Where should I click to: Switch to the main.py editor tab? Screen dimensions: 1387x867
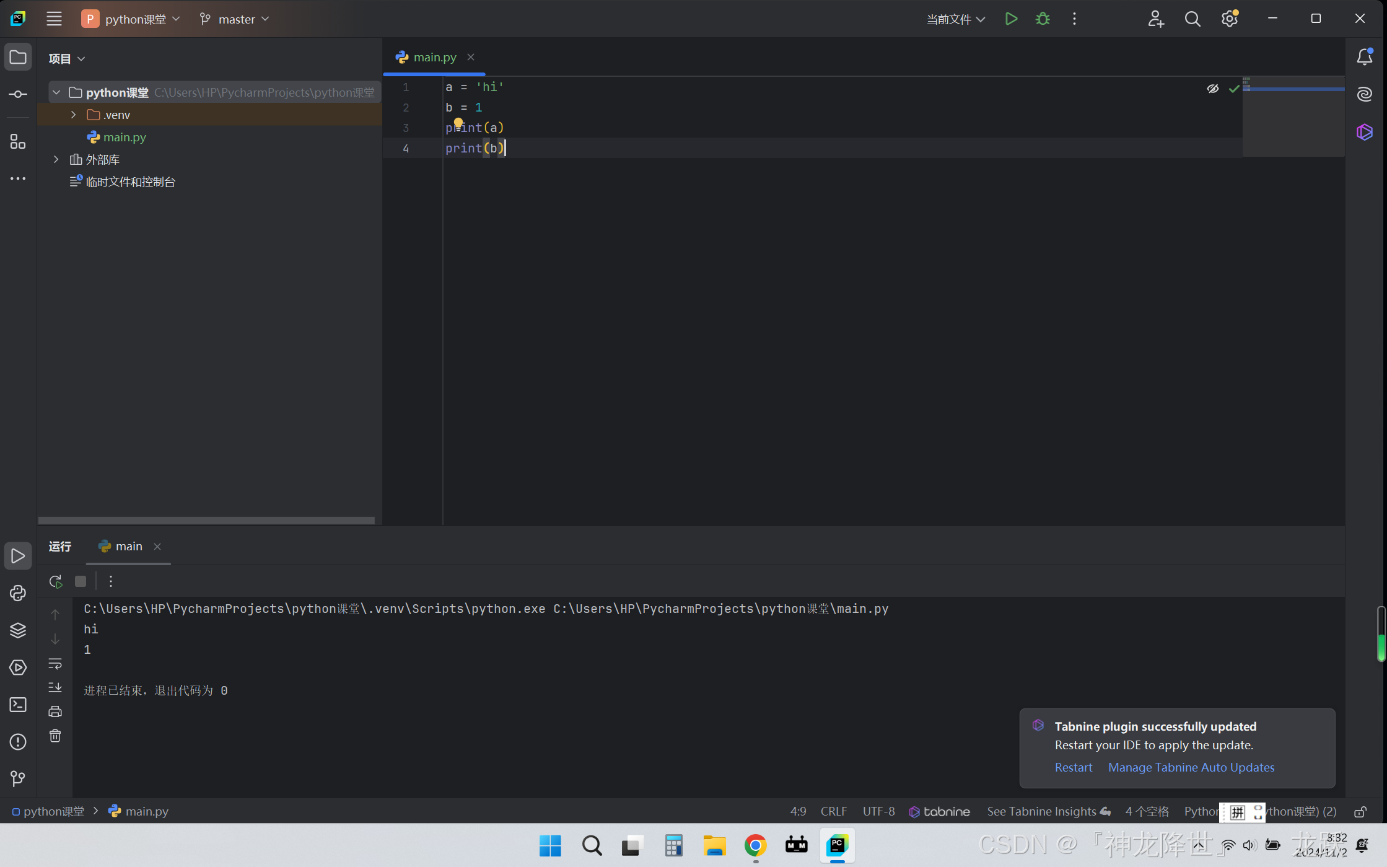[x=434, y=57]
